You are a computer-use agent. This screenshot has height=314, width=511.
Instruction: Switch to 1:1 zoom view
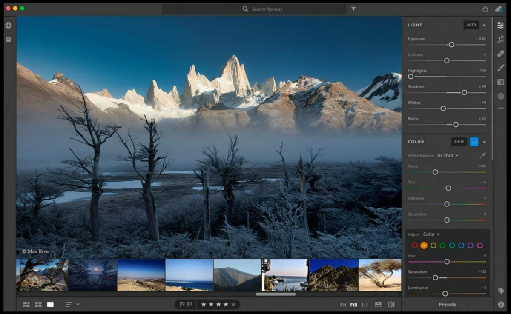click(365, 304)
